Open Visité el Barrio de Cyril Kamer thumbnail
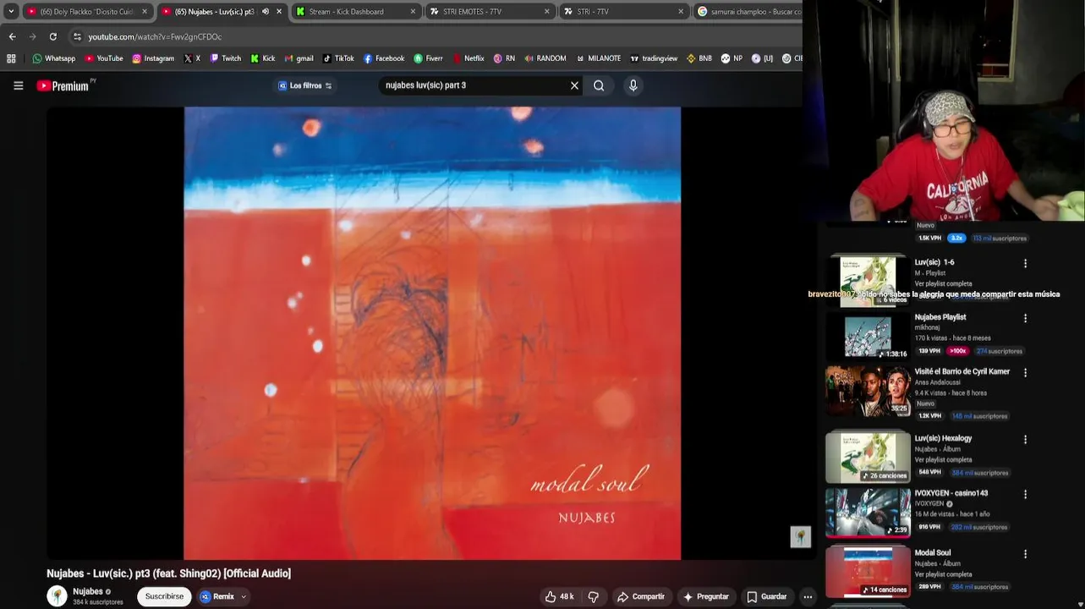 868,391
